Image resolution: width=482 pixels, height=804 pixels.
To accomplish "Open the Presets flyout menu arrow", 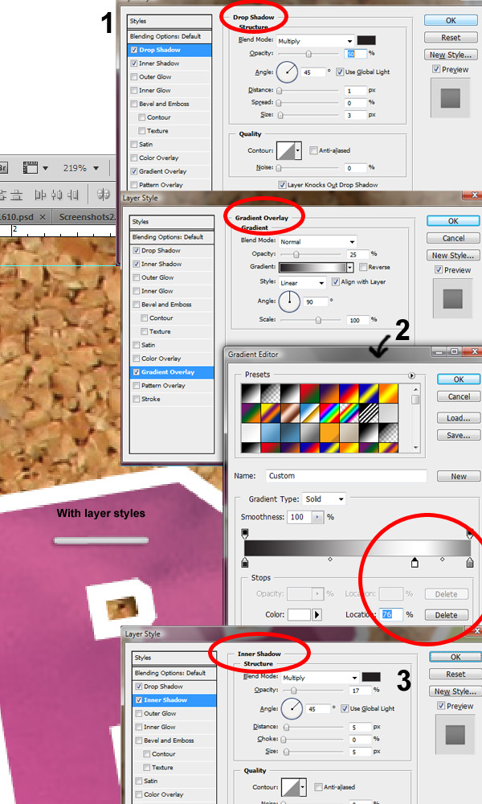I will 411,375.
